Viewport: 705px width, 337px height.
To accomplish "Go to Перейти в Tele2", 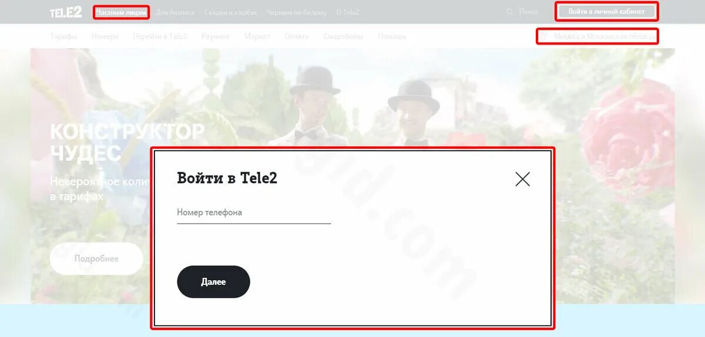I will point(160,36).
